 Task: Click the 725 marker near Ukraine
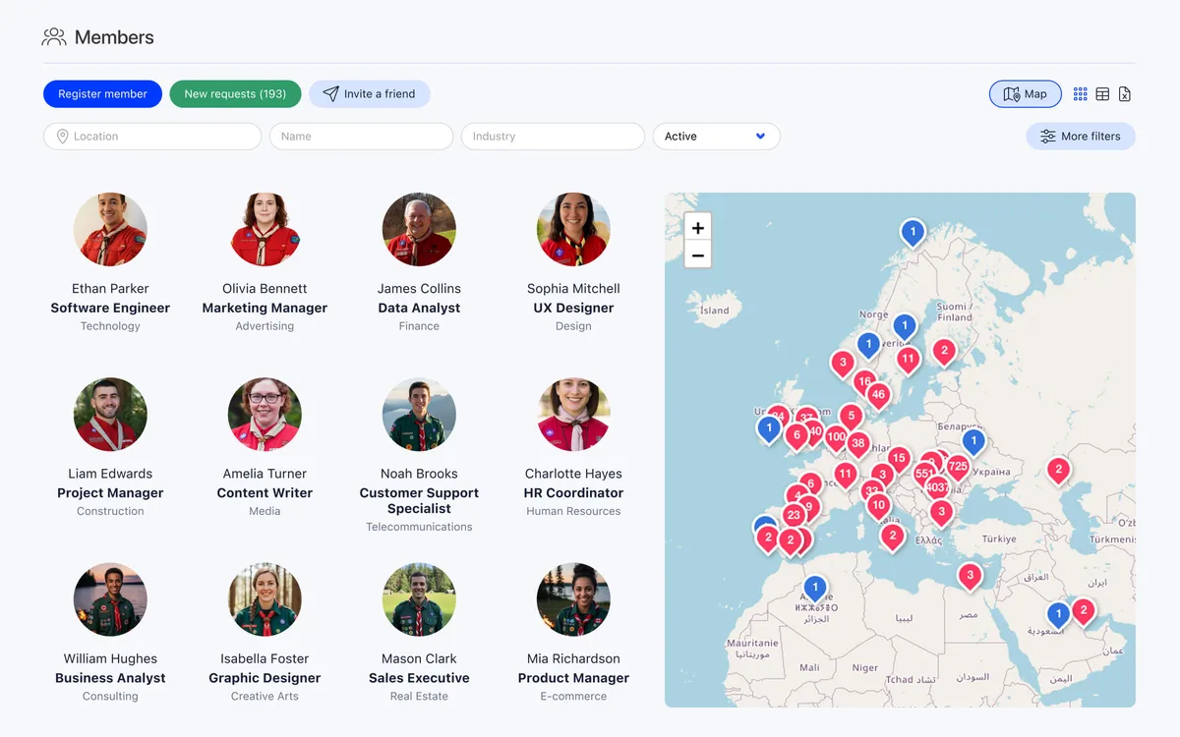point(957,465)
